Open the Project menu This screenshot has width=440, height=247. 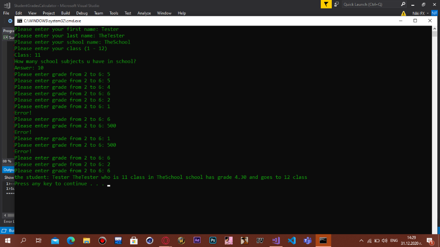click(48, 13)
